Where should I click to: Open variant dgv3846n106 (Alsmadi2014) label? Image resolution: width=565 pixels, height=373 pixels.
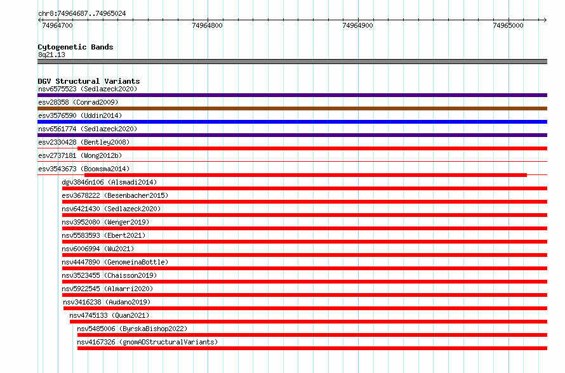(110, 182)
